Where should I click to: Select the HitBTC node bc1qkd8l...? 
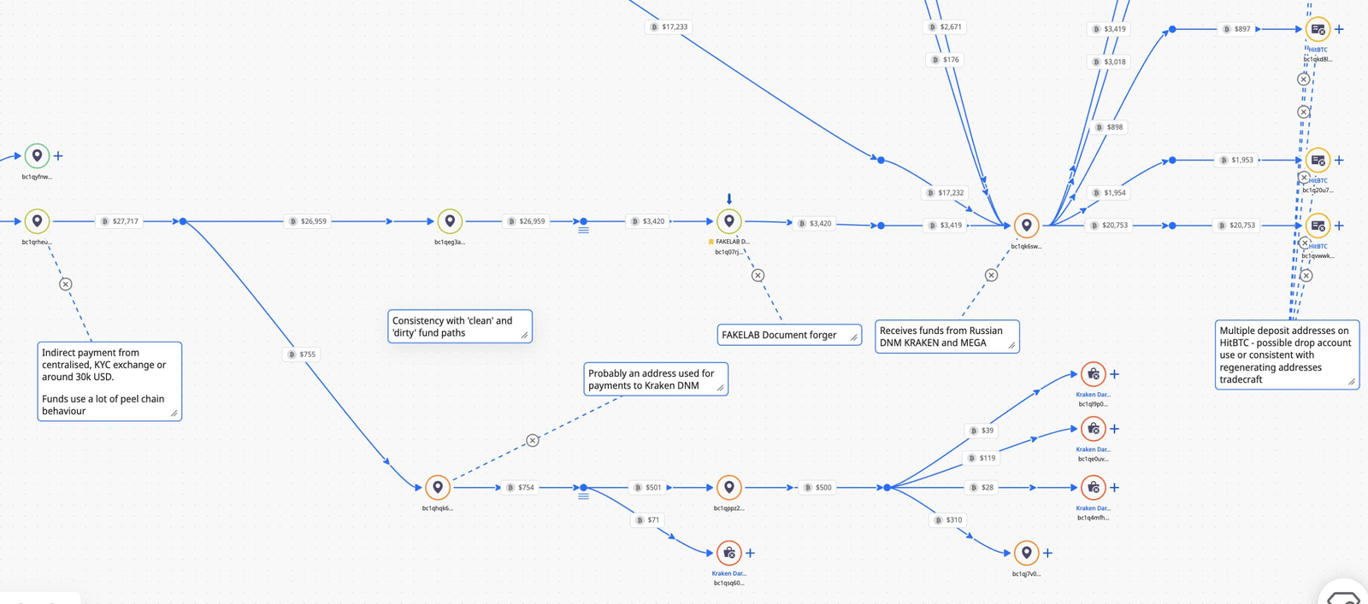tap(1318, 29)
